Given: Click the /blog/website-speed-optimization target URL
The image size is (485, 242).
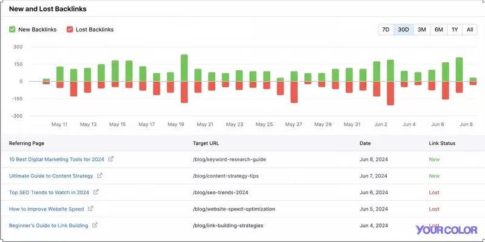Looking at the screenshot, I should (x=234, y=209).
